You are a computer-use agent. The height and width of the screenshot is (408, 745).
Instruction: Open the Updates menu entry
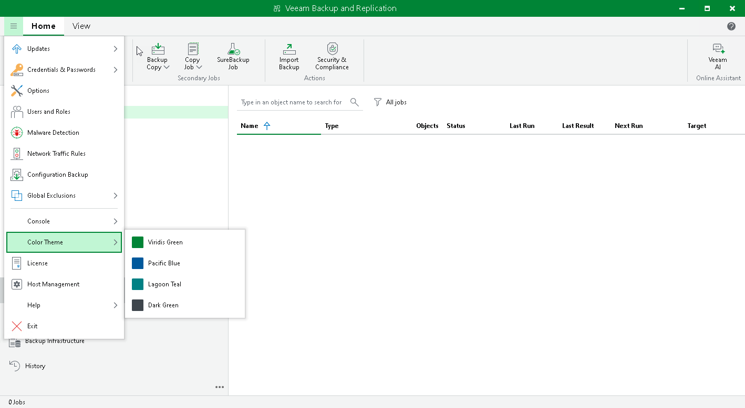(x=64, y=49)
